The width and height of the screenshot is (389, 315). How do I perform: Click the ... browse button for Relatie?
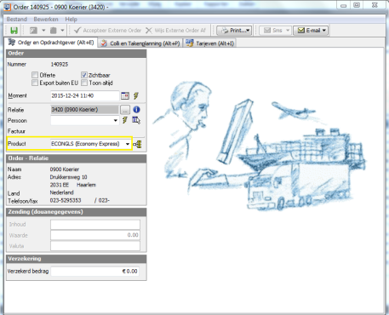(x=125, y=110)
